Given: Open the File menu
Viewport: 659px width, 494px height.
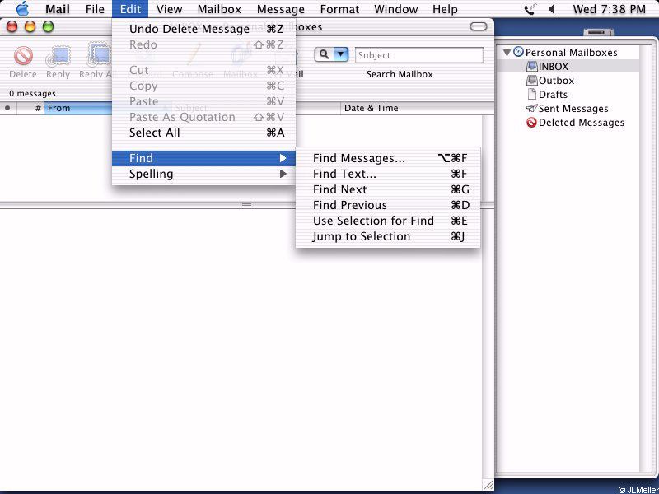Looking at the screenshot, I should (x=95, y=9).
